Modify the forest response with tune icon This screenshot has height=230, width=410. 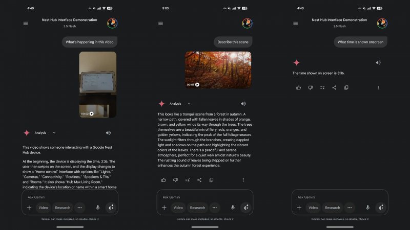[x=188, y=180]
